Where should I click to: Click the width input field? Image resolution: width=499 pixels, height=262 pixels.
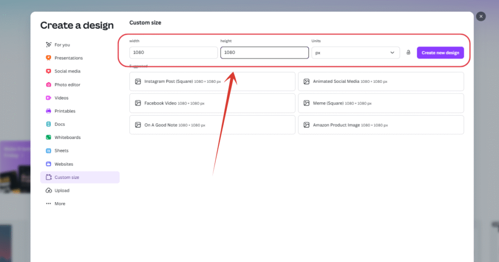click(x=173, y=53)
